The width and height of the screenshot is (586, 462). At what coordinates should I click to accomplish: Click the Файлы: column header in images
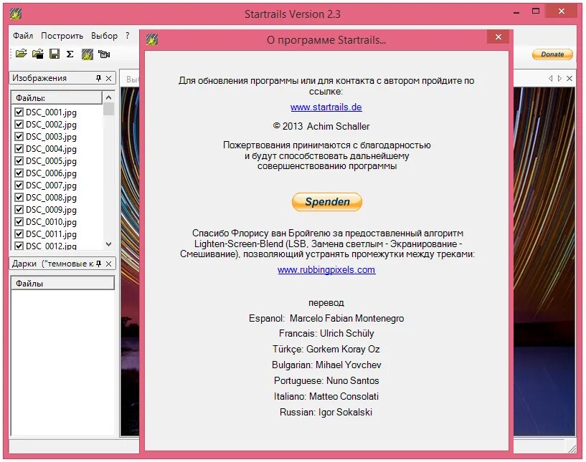tap(57, 98)
